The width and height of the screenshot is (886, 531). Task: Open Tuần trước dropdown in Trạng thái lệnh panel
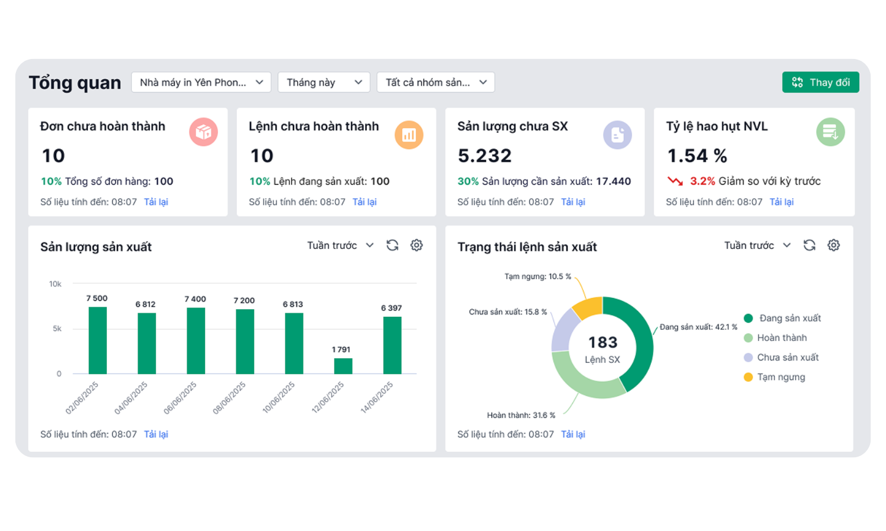pyautogui.click(x=757, y=245)
